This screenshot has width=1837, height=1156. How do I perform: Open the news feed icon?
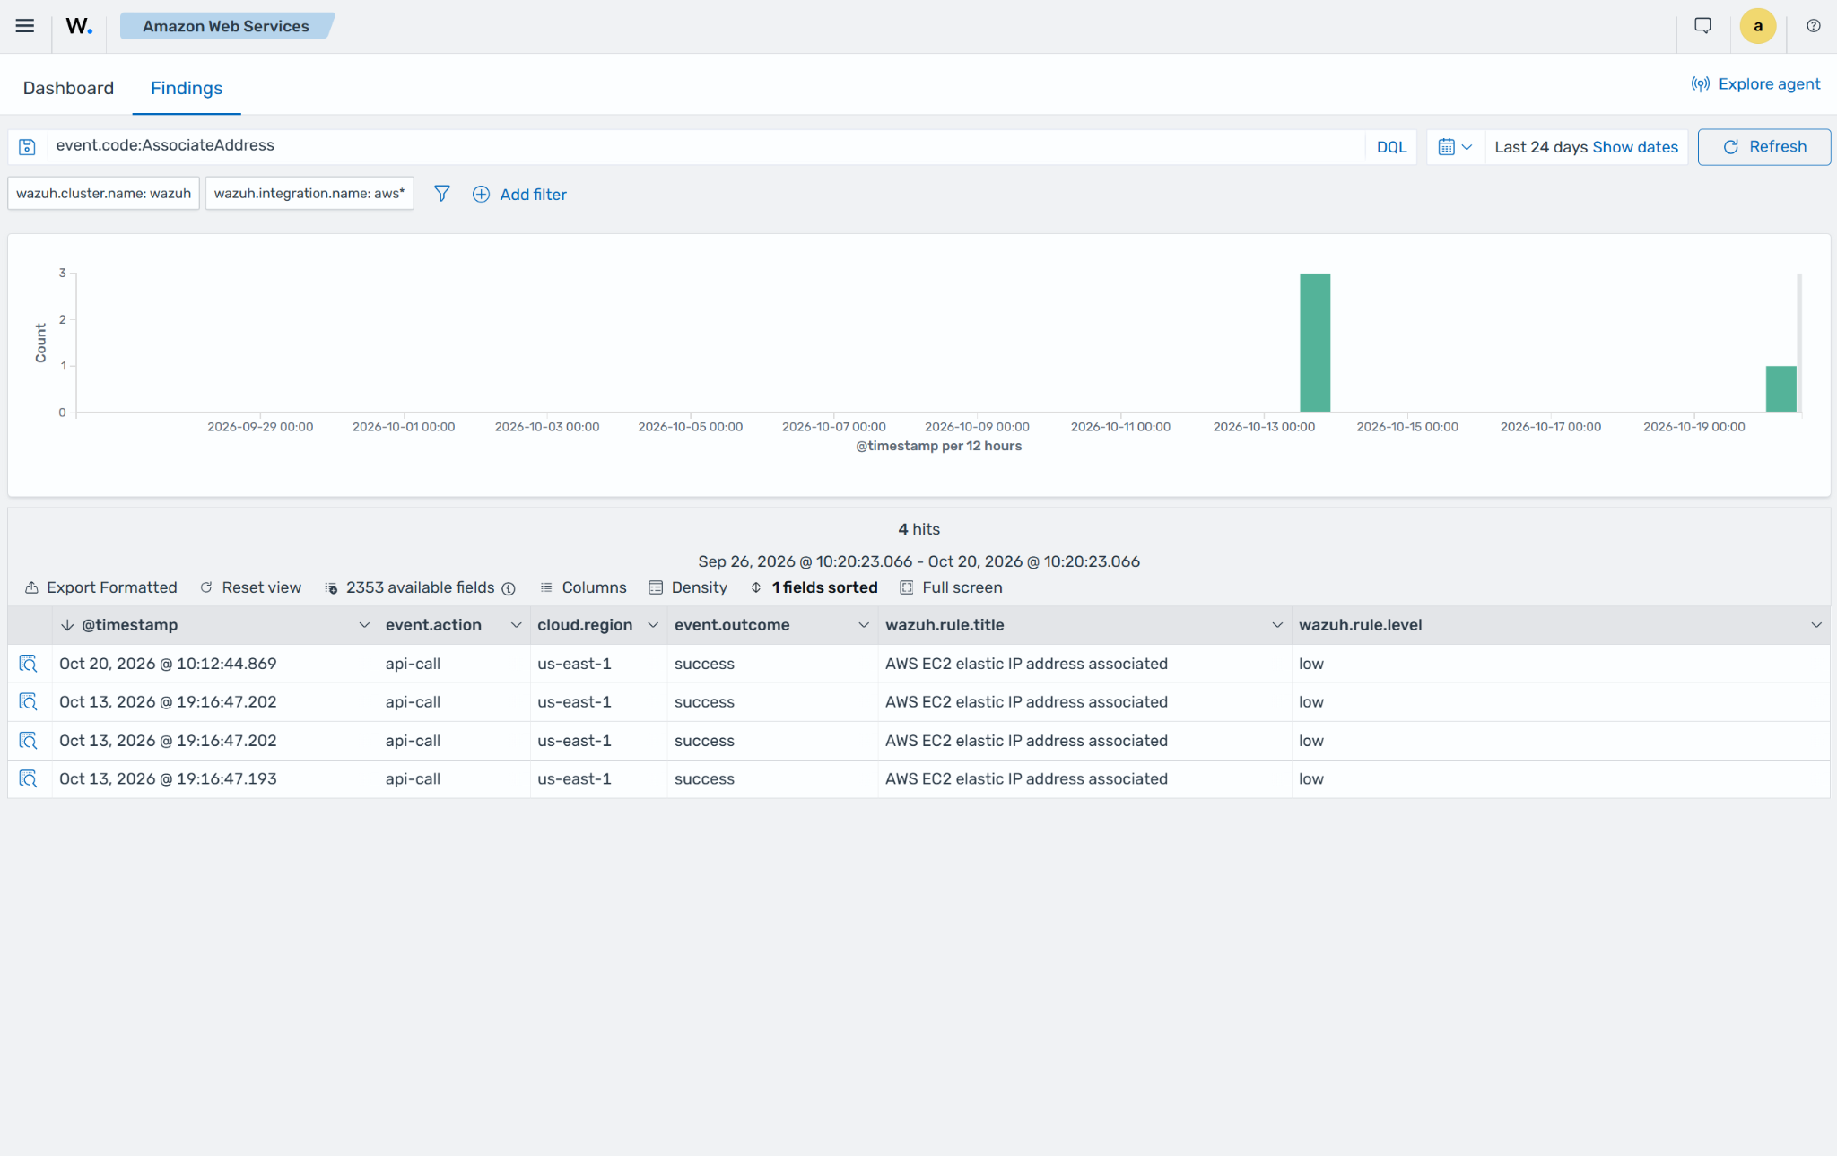[1702, 26]
